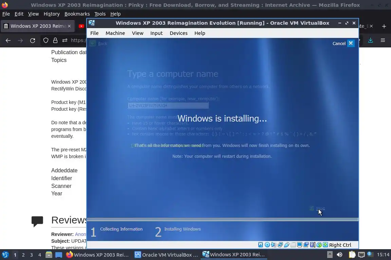Screen dimensions: 391x260
Task: Click the Cancel button in Windows installer
Action: 343,43
